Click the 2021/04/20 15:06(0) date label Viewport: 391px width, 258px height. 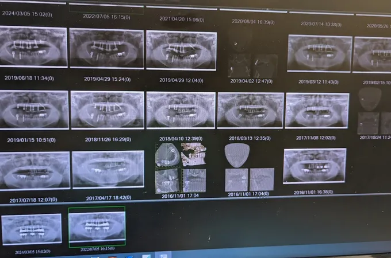coord(182,19)
